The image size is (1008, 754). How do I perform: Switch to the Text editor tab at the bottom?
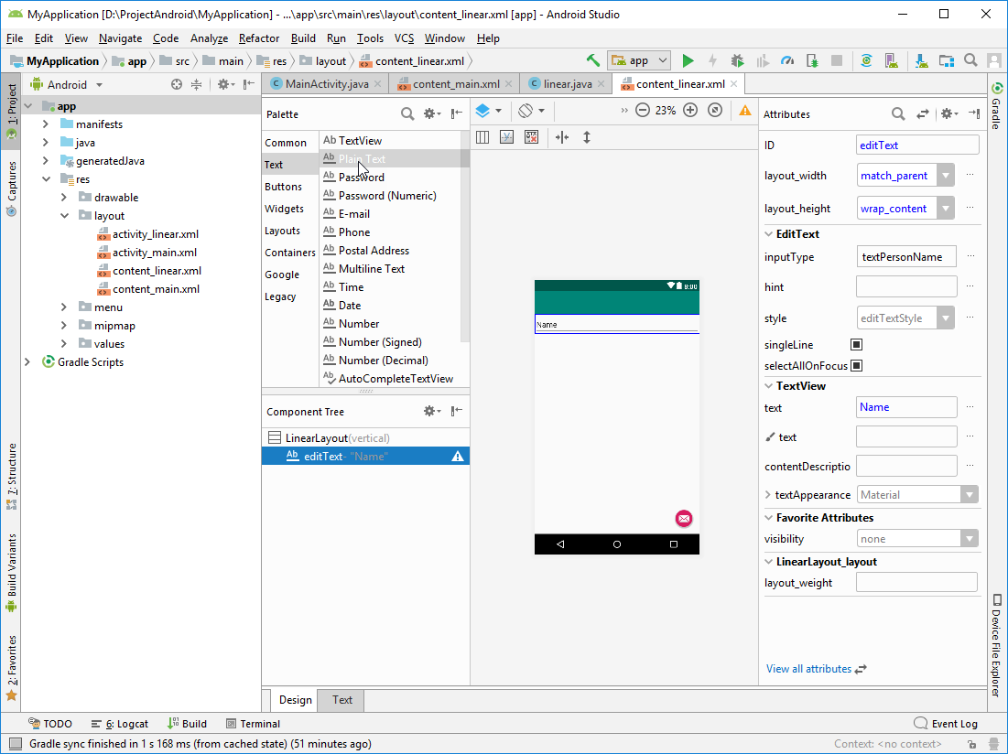[342, 700]
